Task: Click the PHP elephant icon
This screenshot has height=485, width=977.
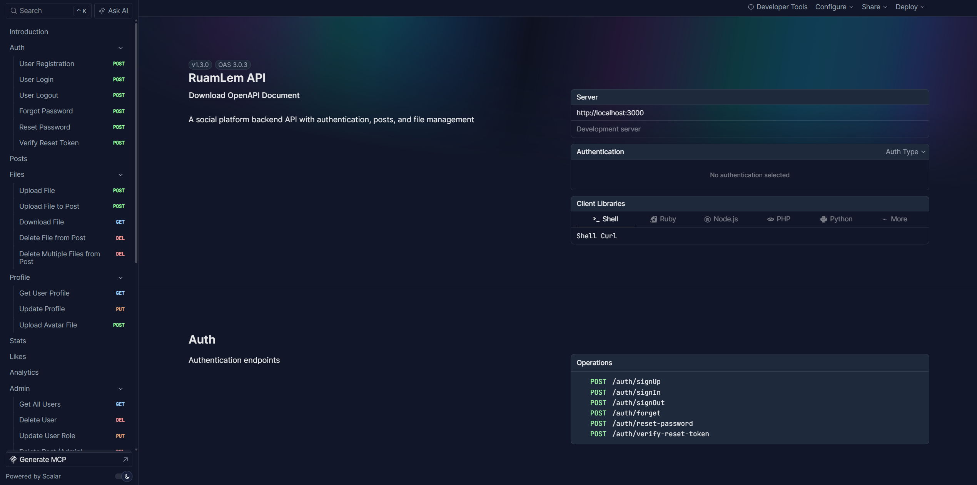Action: point(770,219)
